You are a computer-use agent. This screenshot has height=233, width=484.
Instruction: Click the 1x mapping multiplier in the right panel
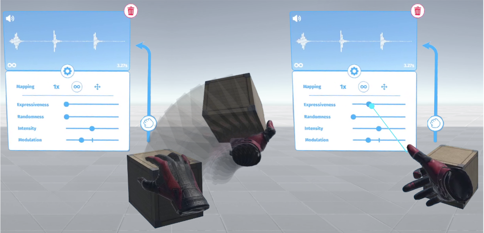343,87
